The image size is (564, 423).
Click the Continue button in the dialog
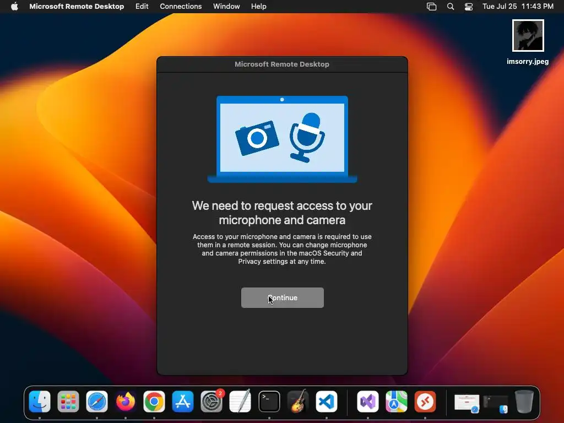pyautogui.click(x=283, y=297)
